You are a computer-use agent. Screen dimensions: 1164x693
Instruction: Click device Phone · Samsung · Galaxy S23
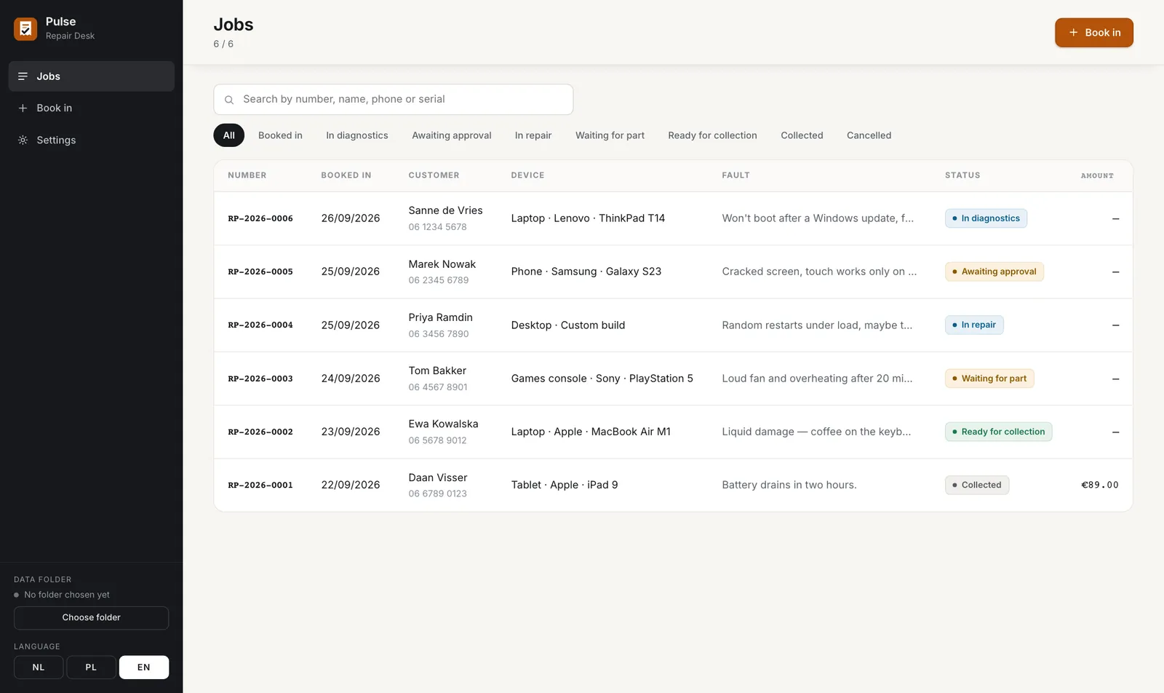click(x=586, y=272)
